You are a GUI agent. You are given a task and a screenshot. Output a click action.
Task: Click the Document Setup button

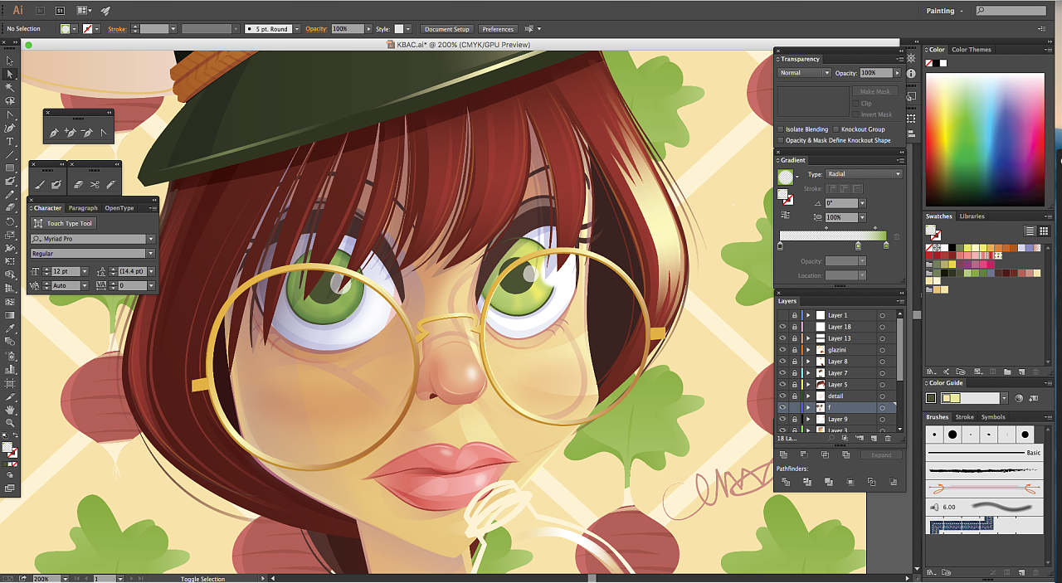(x=447, y=29)
